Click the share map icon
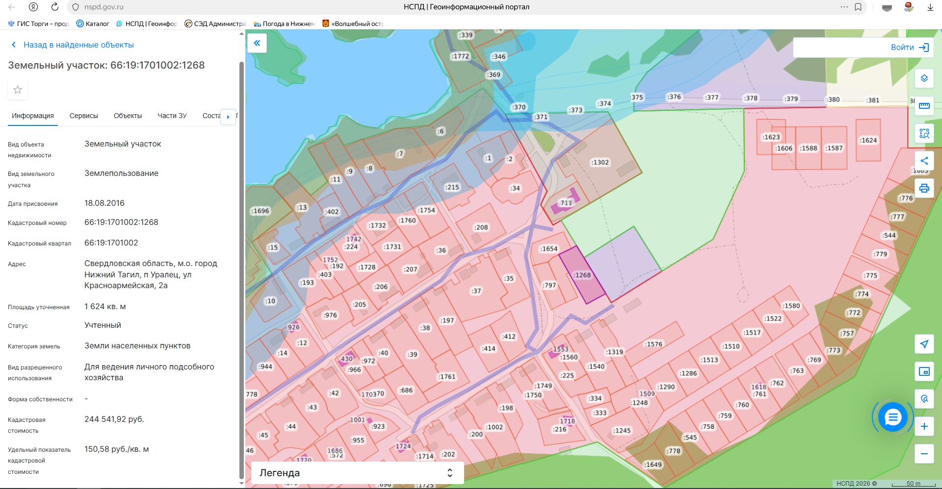Viewport: 942px width, 489px height. (x=924, y=161)
